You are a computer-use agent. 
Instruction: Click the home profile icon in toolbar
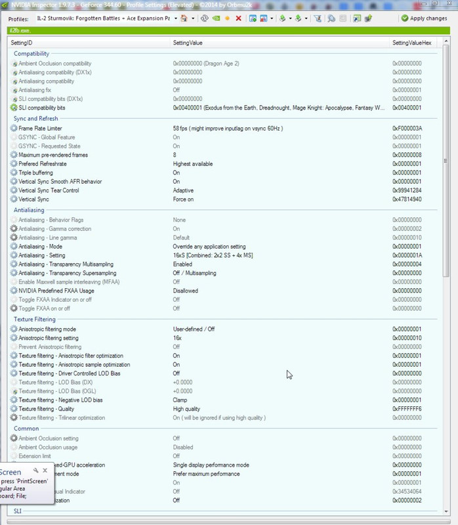[x=184, y=18]
